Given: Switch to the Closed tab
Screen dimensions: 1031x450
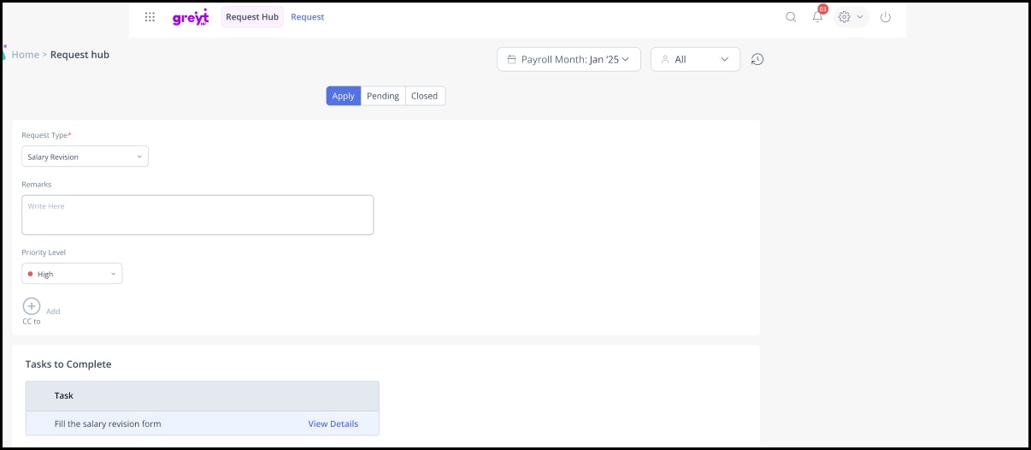Looking at the screenshot, I should (424, 96).
